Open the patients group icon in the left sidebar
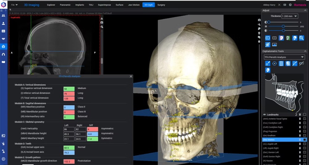Viewport: 309px width, 165px height. tap(3, 15)
